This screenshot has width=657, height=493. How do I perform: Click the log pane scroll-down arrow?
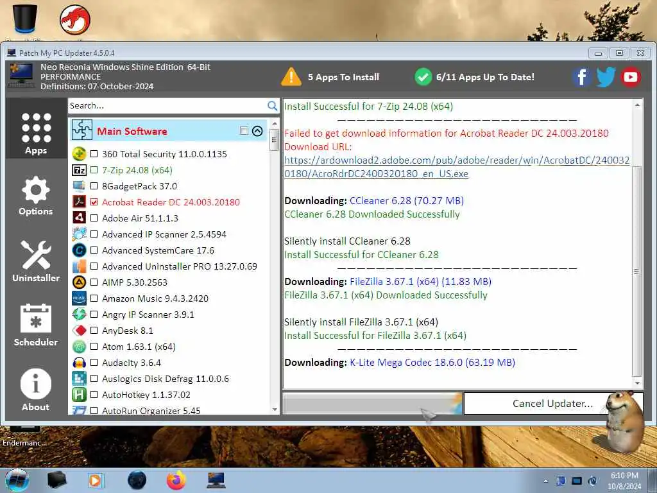[637, 383]
